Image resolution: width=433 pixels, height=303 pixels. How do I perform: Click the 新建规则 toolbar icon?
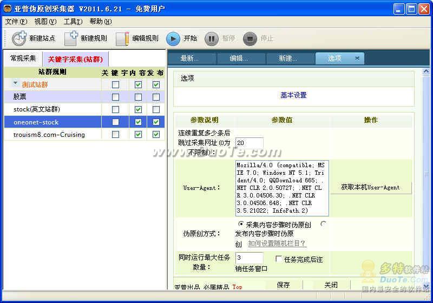[x=71, y=38]
